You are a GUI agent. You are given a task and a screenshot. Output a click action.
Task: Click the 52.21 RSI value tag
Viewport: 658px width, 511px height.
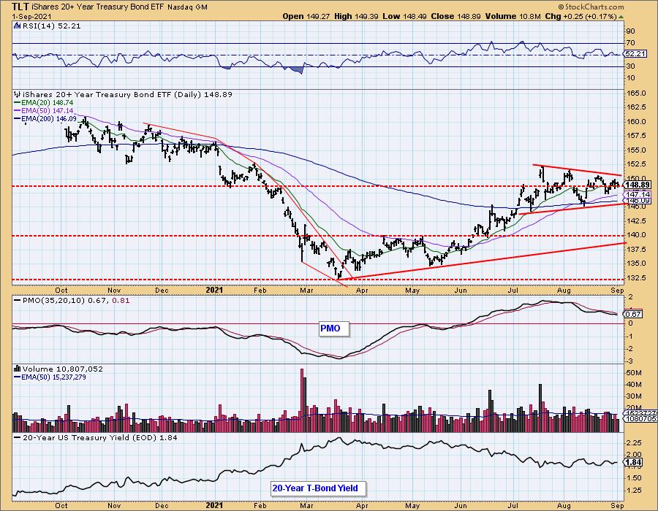coord(635,54)
